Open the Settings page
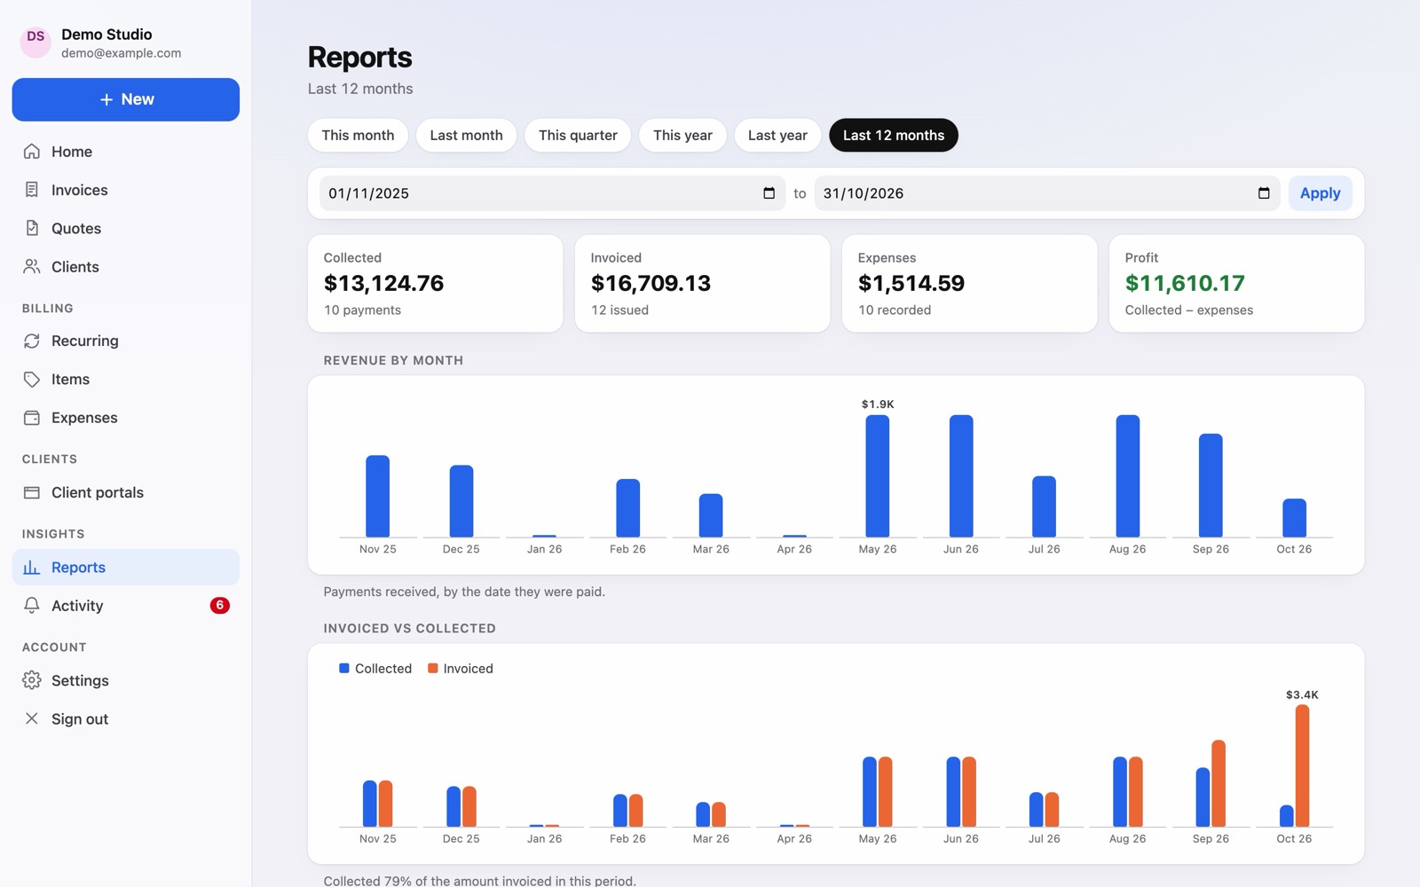1420x887 pixels. (x=126, y=680)
